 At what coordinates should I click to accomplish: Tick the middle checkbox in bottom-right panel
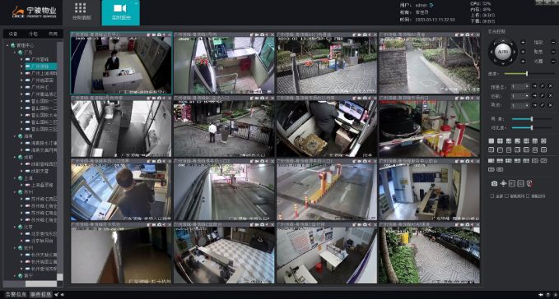(x=506, y=195)
